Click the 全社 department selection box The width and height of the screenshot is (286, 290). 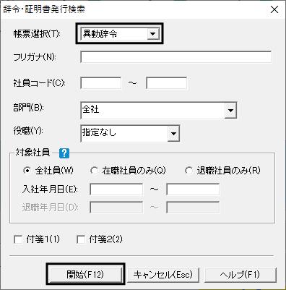(159, 111)
